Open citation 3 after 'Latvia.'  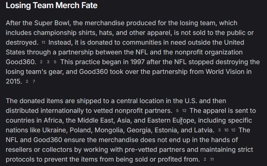coord(219,130)
